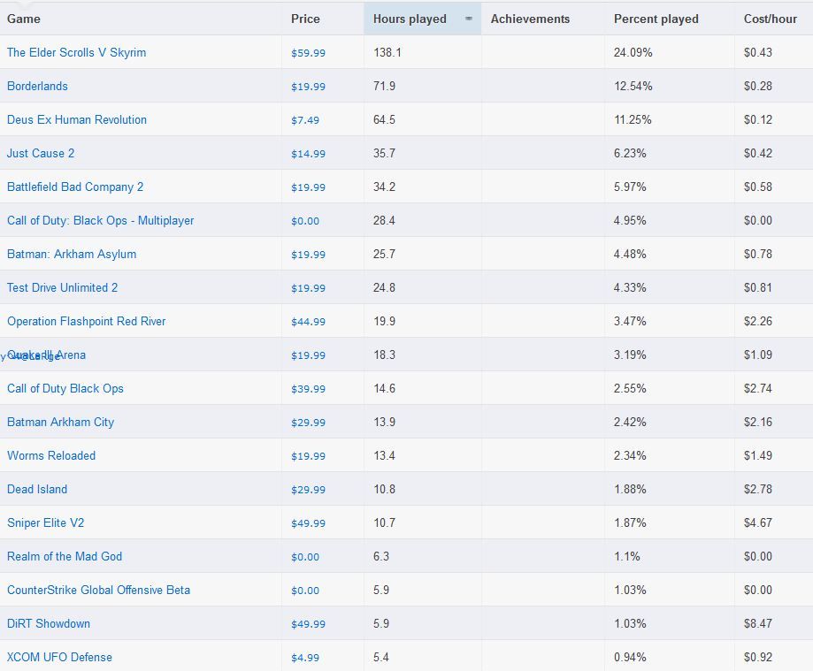Click the $7.49 price for Deus Ex
The width and height of the screenshot is (813, 671).
[x=305, y=120]
